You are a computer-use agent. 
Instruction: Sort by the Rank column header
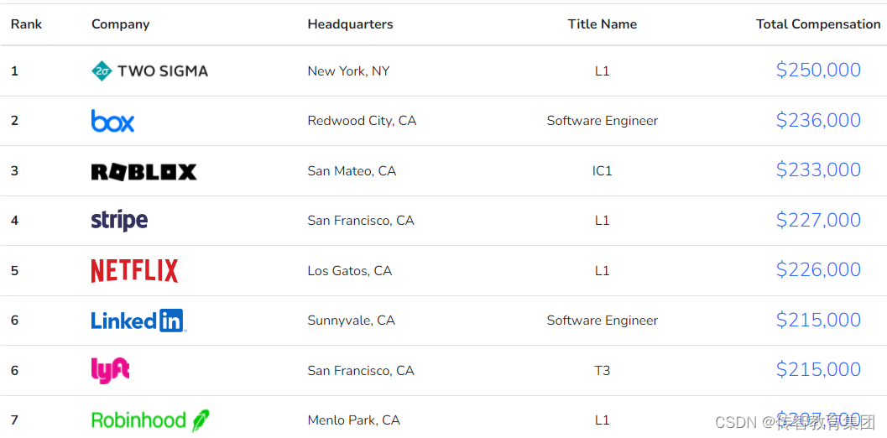(26, 24)
